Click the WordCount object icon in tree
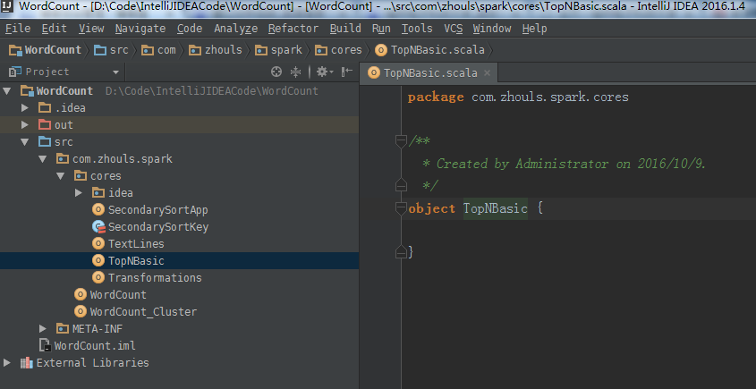This screenshot has height=389, width=756. coord(81,294)
